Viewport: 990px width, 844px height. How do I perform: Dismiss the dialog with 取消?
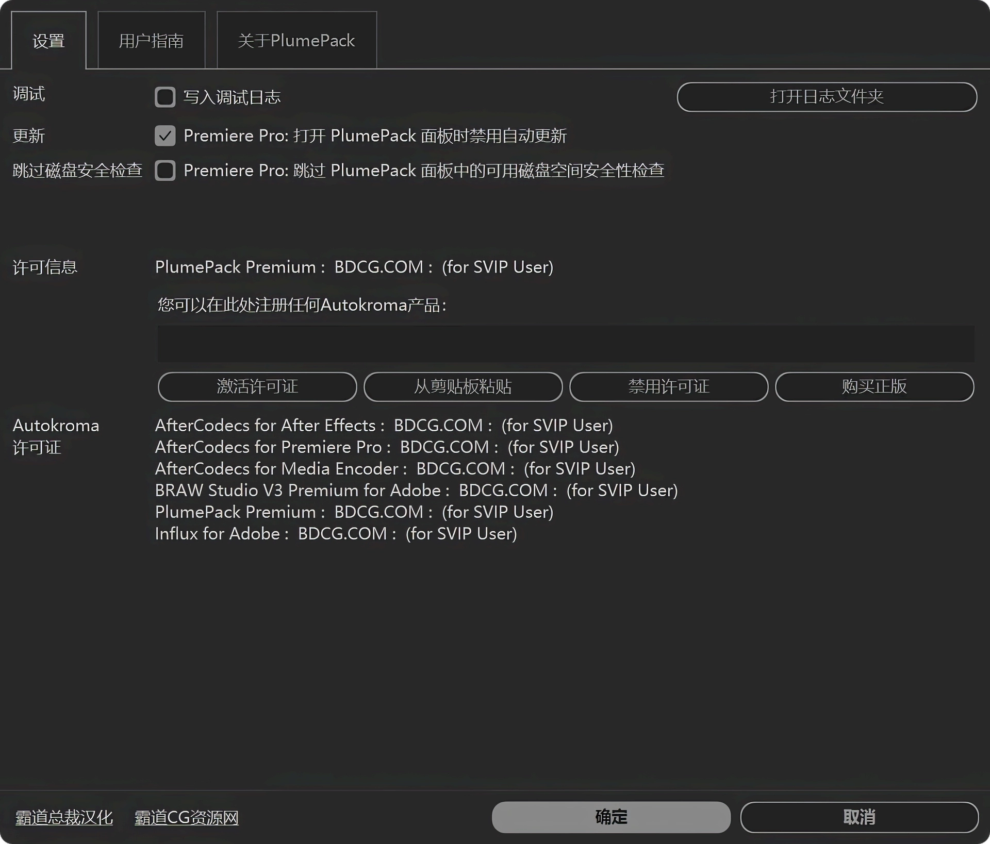click(x=859, y=817)
